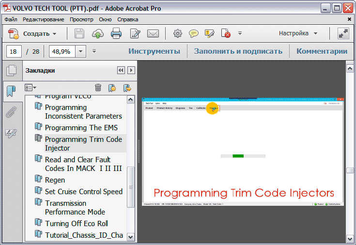
Task: Expand the Настройка dropdown
Action: point(298,34)
